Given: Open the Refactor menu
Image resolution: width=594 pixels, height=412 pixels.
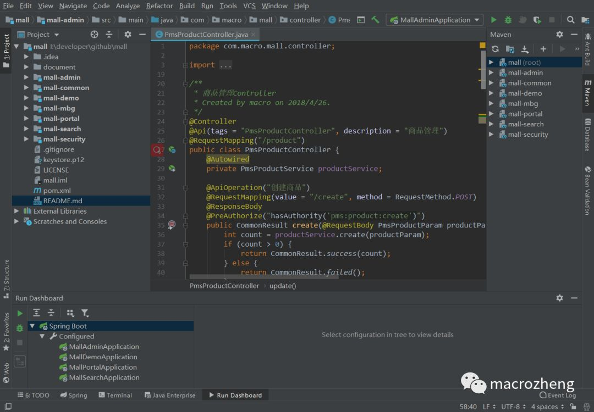Looking at the screenshot, I should point(159,5).
